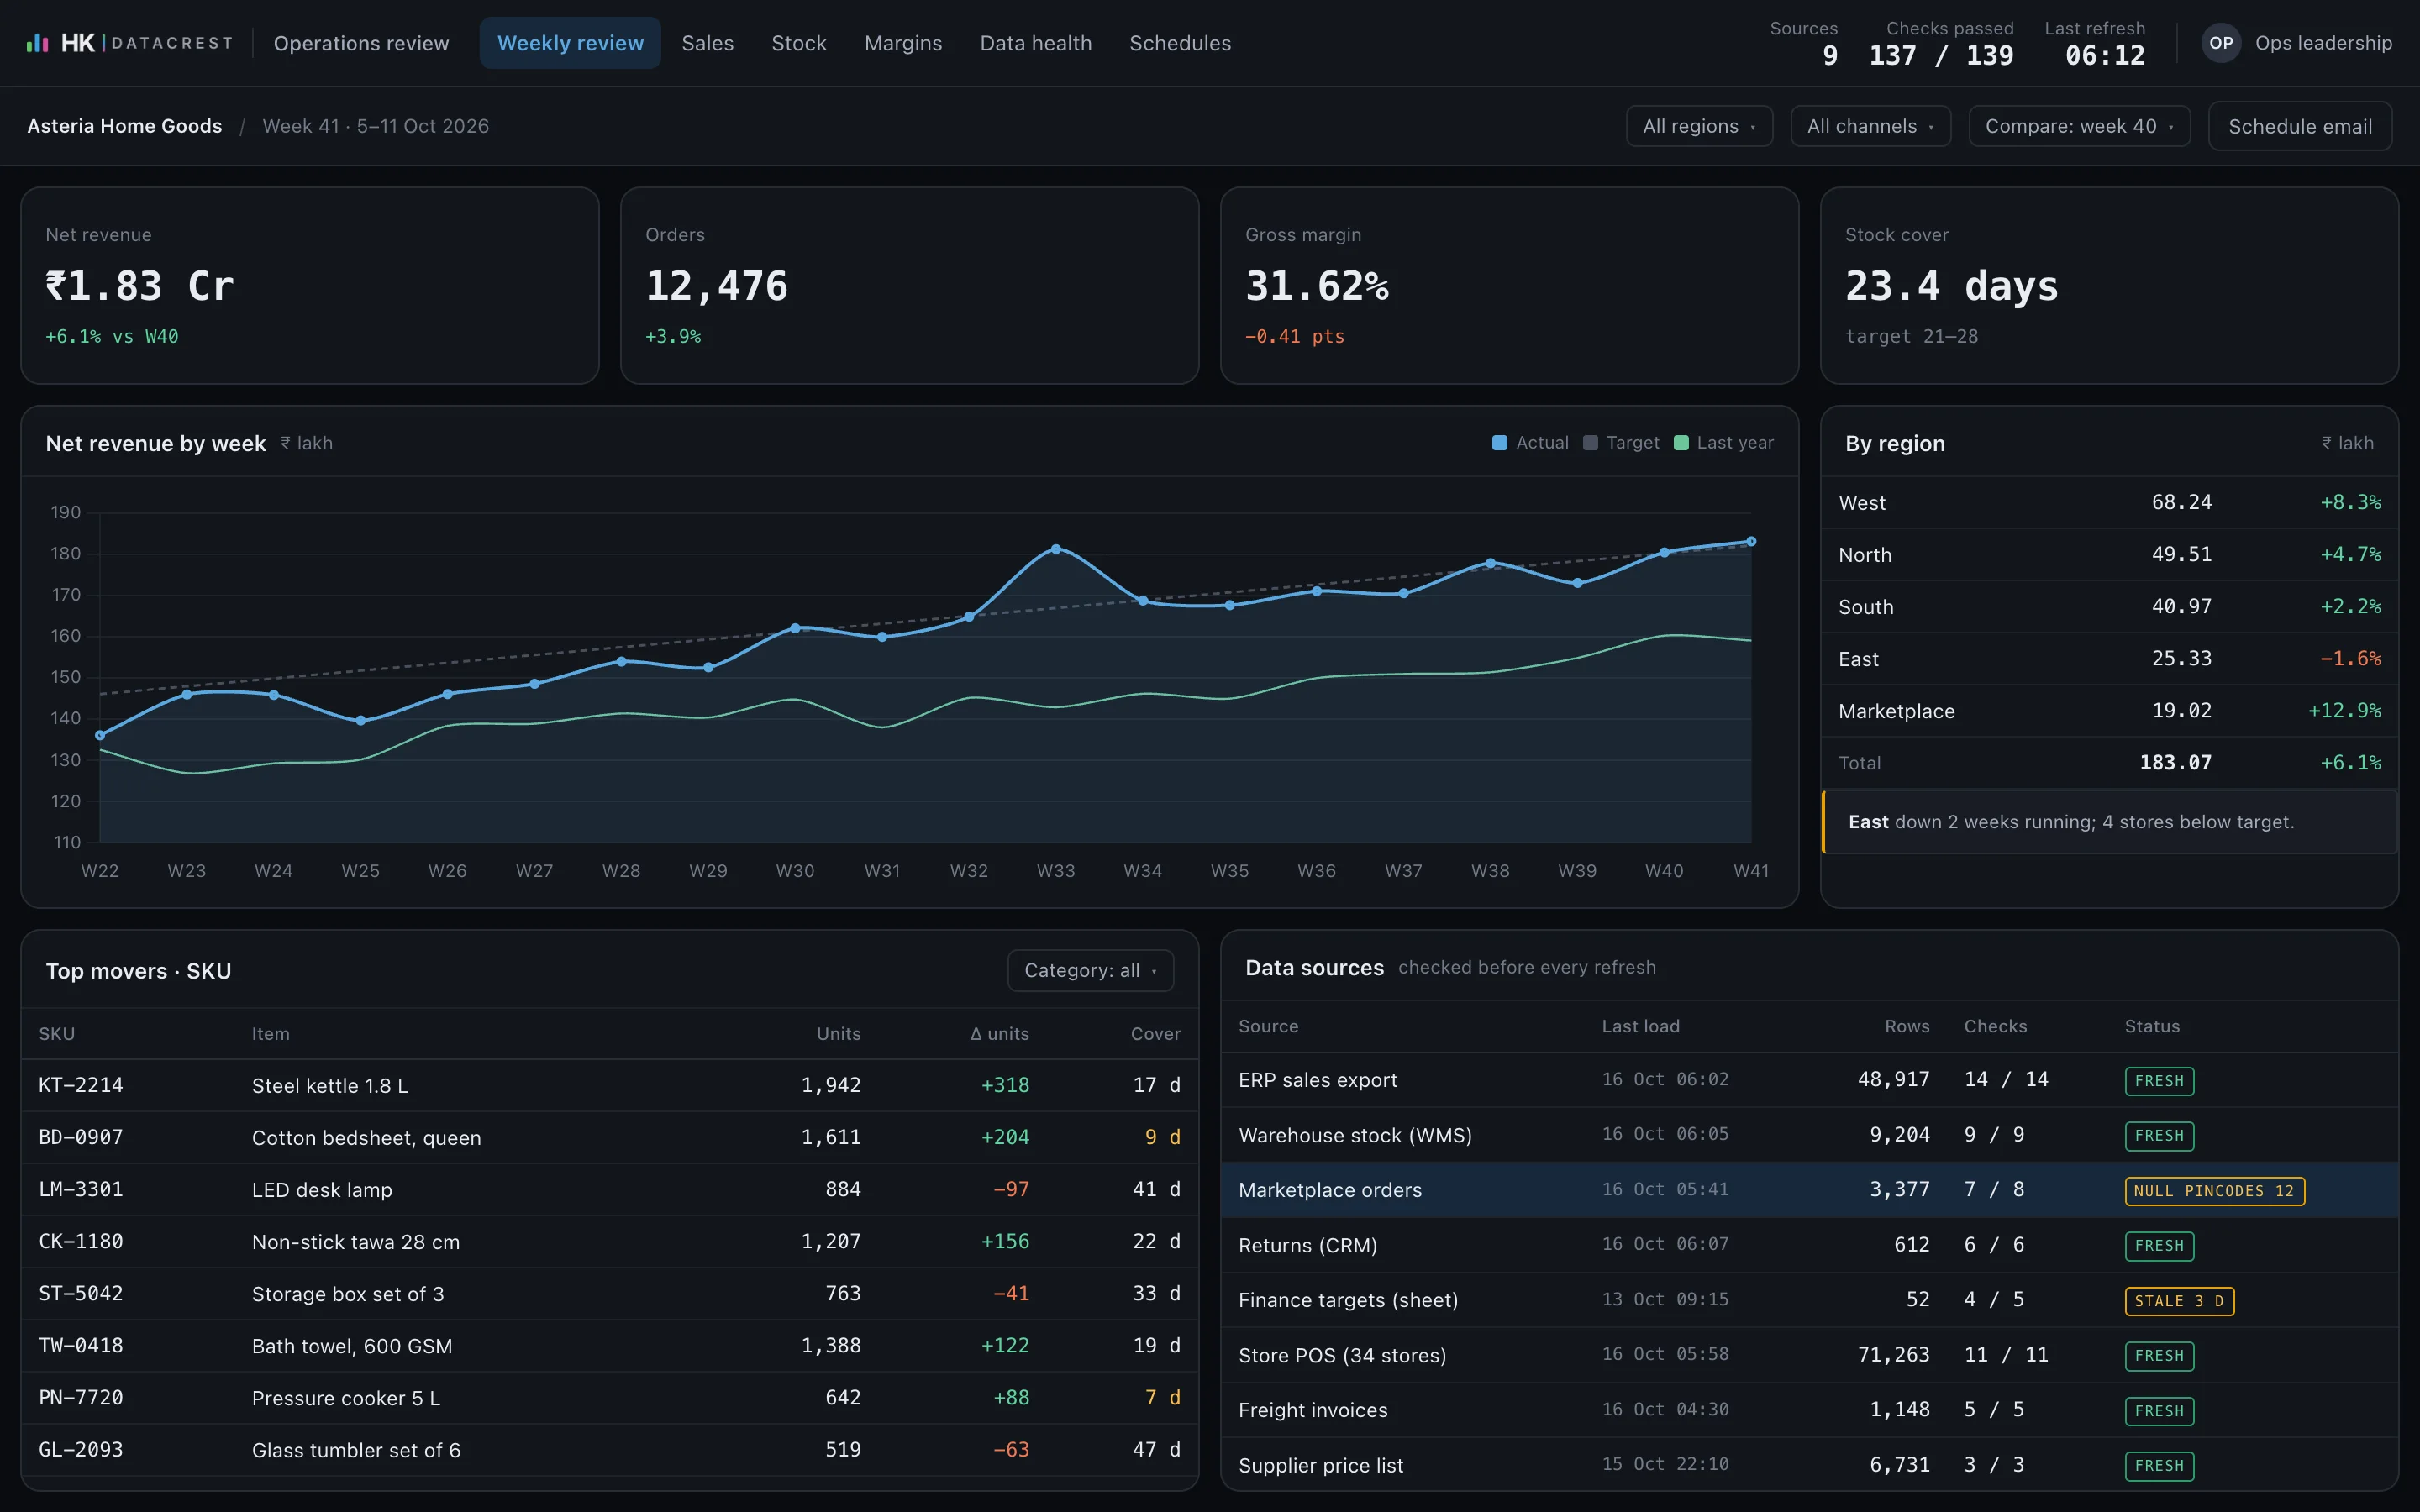
Task: Click the Last refresh 06:12 stat
Action: 2096,44
